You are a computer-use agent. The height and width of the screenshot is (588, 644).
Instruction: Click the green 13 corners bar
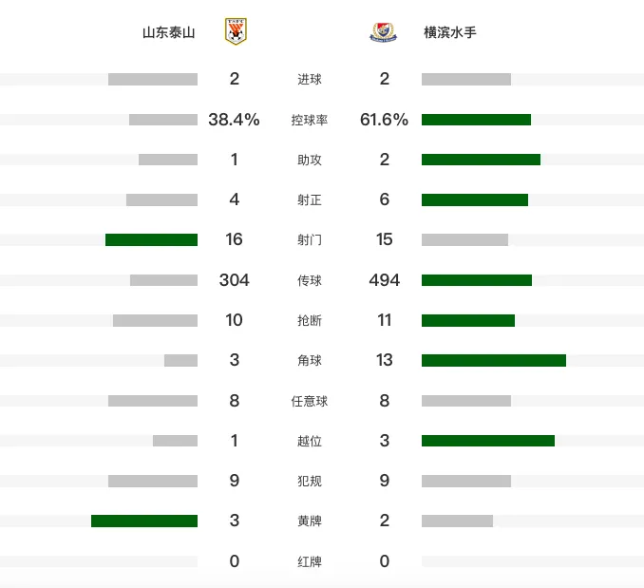point(494,361)
